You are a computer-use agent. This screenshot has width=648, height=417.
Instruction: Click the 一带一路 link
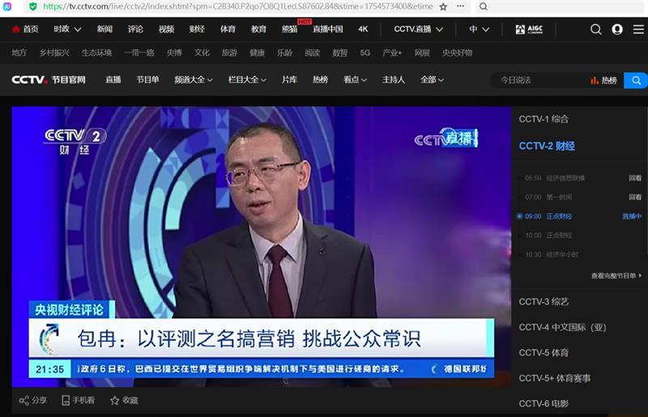[139, 53]
